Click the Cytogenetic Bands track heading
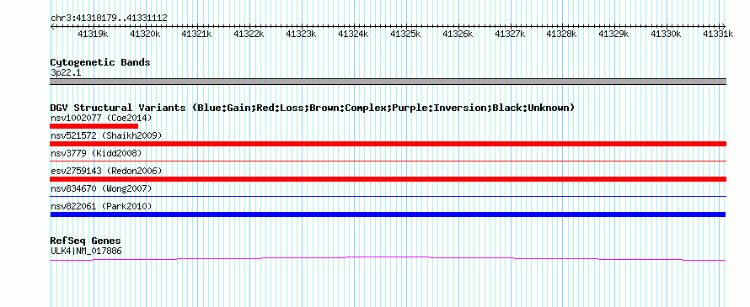Viewport: 750px width, 307px height. [x=100, y=62]
